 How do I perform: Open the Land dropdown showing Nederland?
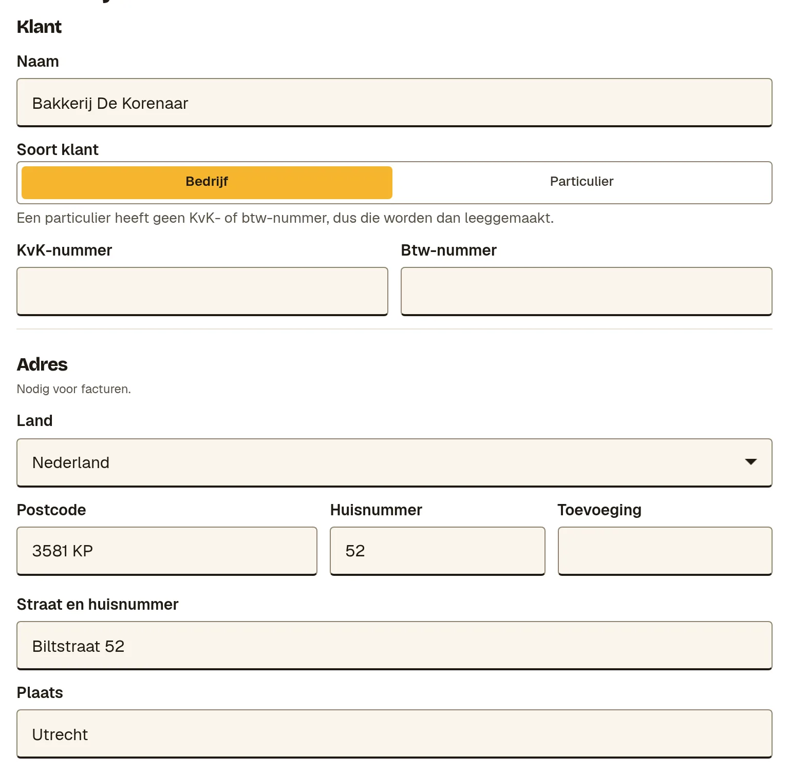click(x=394, y=462)
